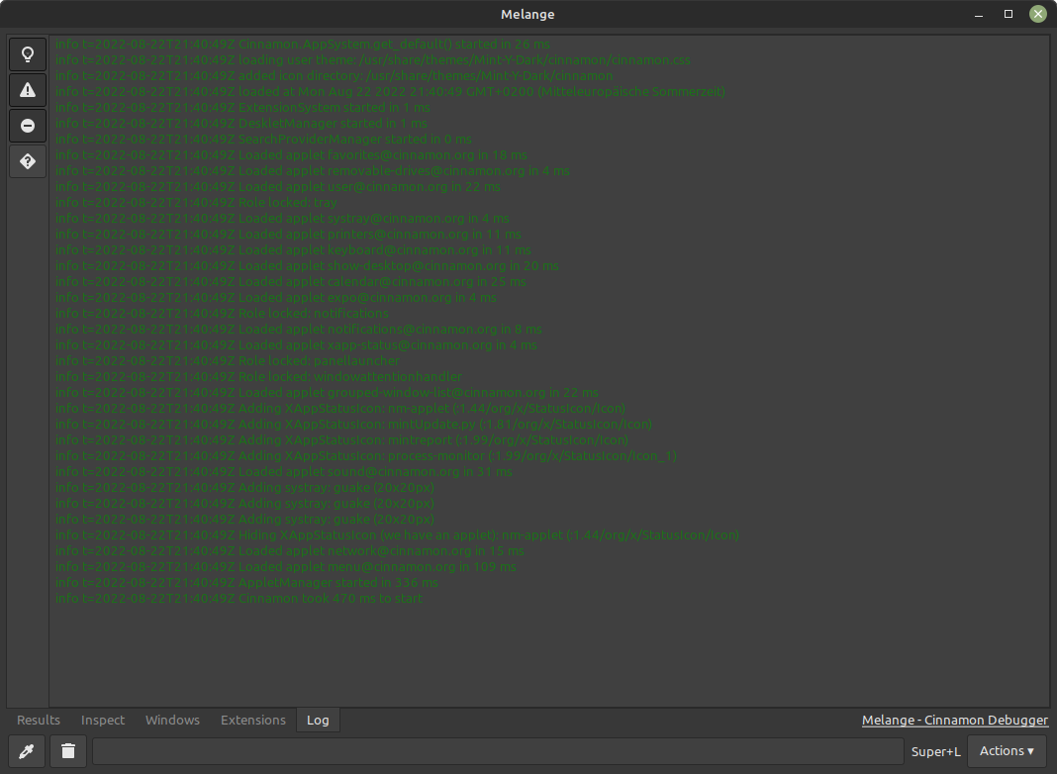Click the 'Loaded applet sound@cinnamon.org' log line

284,472
